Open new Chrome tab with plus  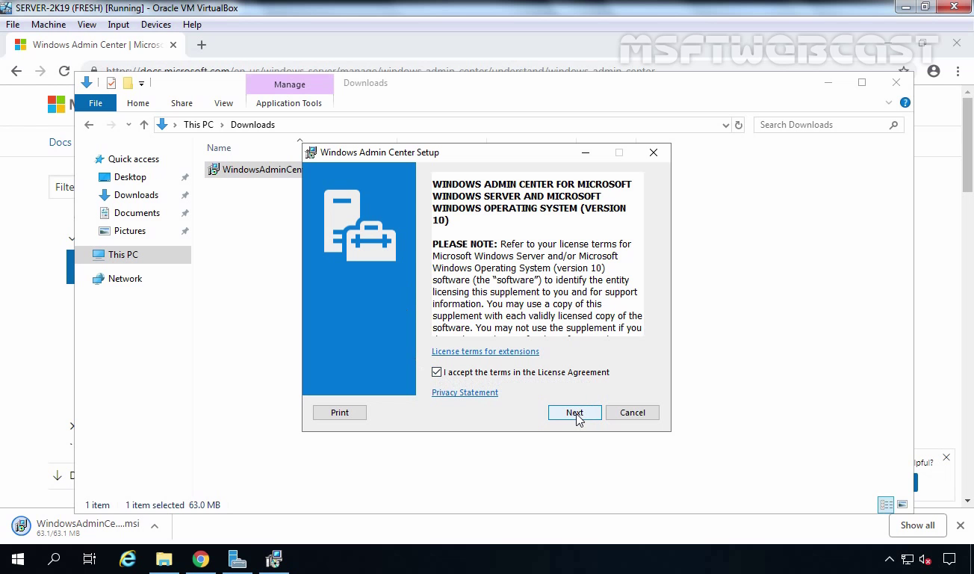pos(201,45)
